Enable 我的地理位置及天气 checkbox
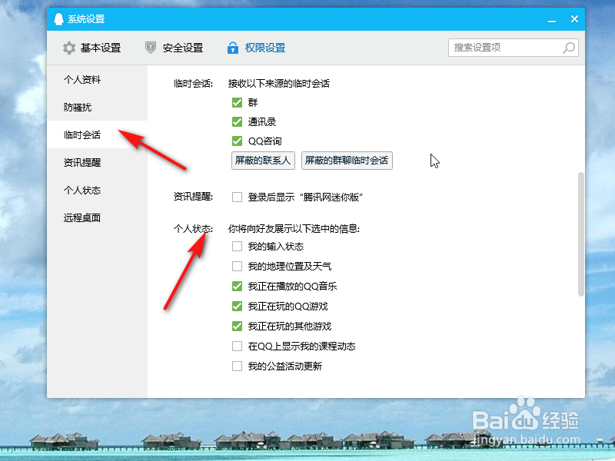This screenshot has width=615, height=461. coord(237,266)
